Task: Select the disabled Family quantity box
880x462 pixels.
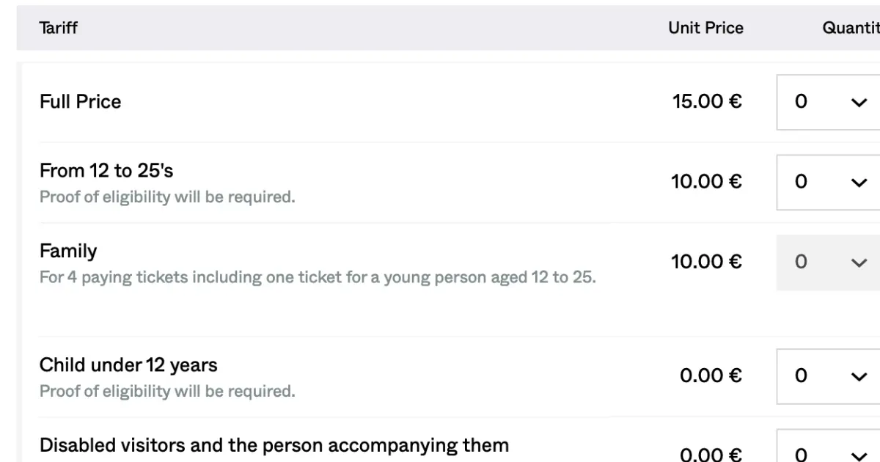Action: click(x=828, y=262)
